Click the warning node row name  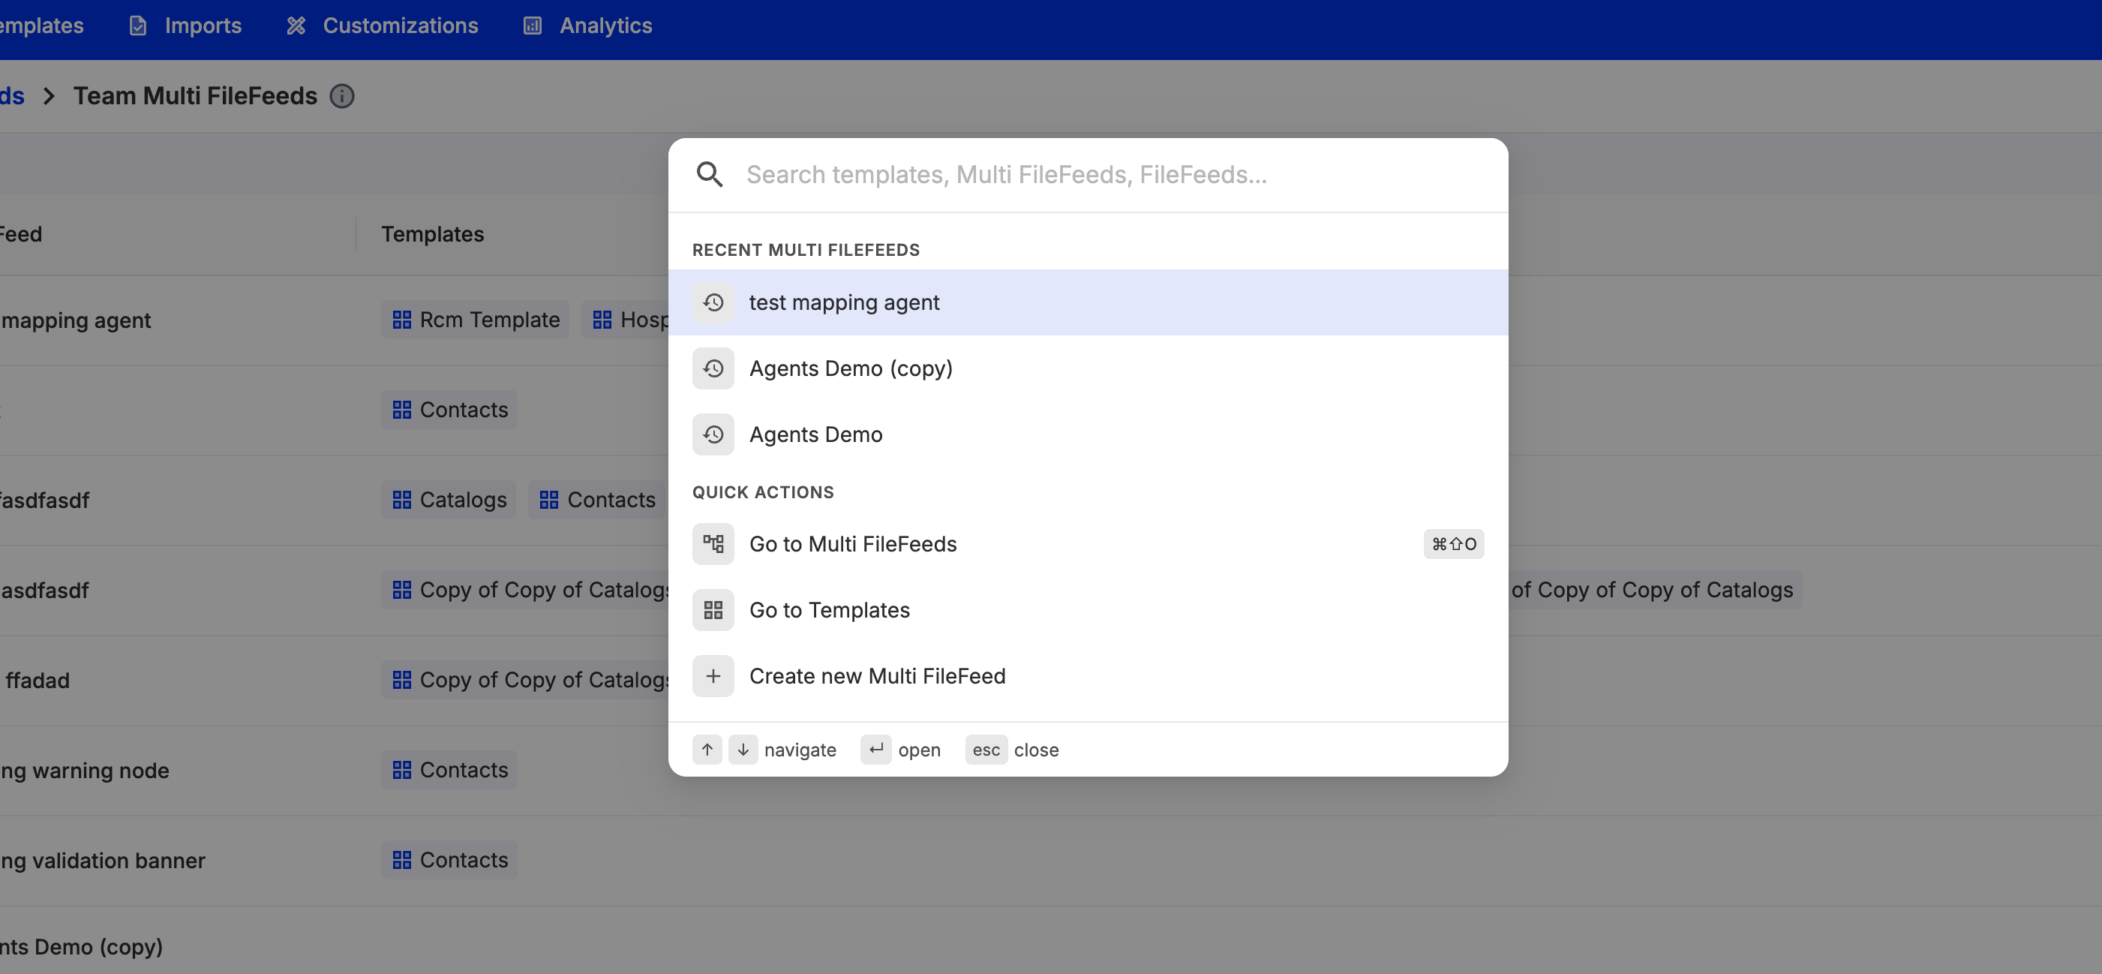click(x=84, y=770)
